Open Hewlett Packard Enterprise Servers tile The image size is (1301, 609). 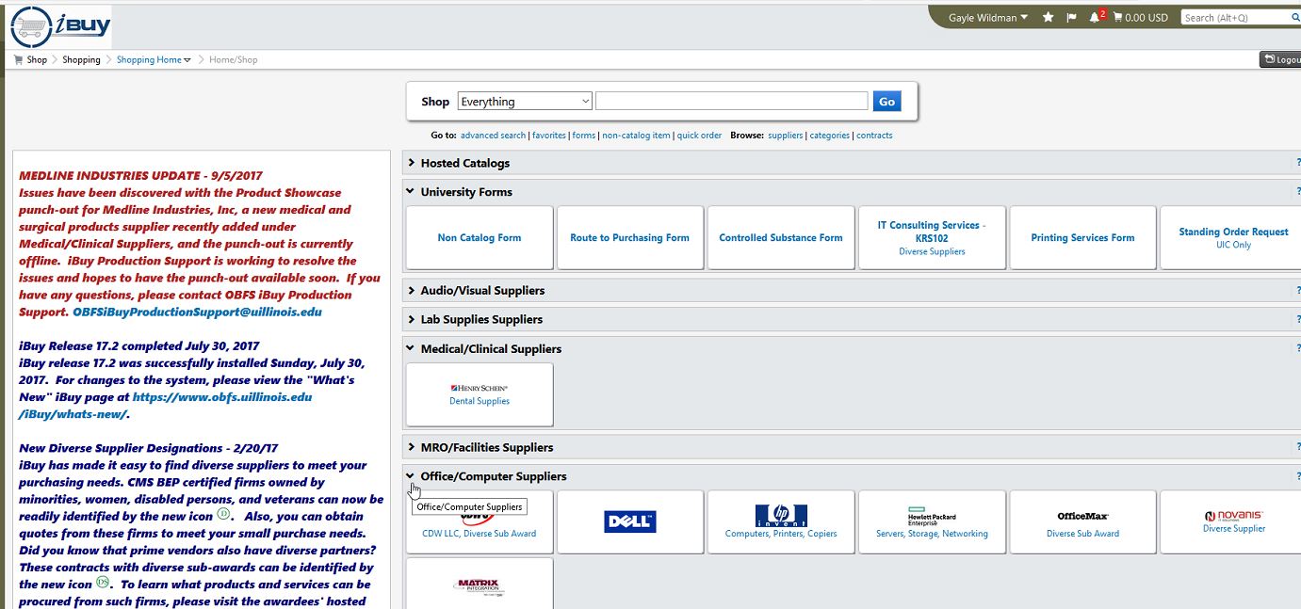[932, 521]
